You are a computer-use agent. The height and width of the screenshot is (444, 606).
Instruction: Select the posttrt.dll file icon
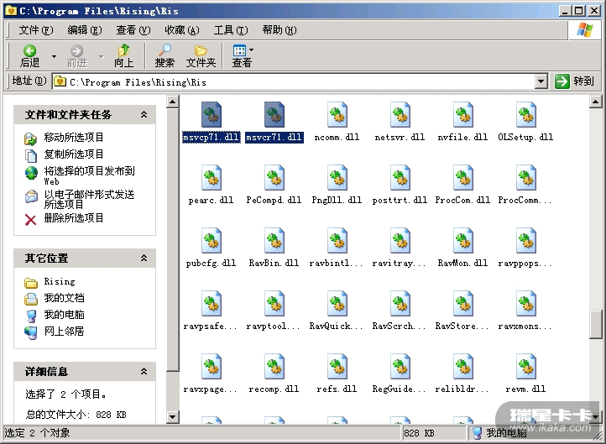[400, 178]
